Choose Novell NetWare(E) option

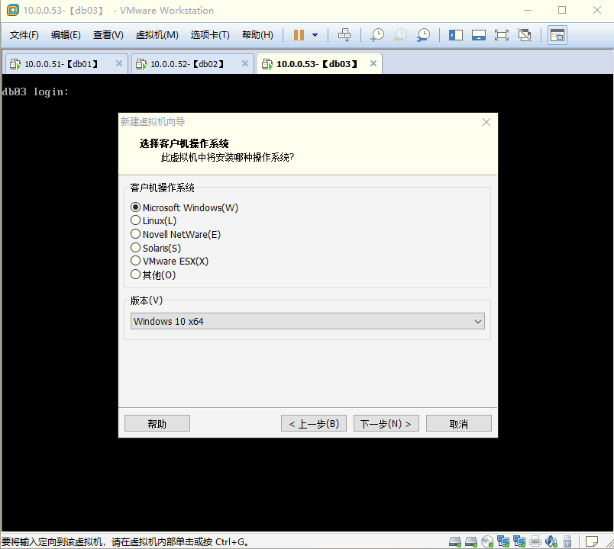135,234
